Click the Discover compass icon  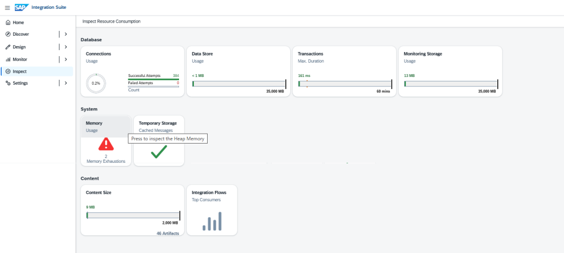pyautogui.click(x=8, y=34)
